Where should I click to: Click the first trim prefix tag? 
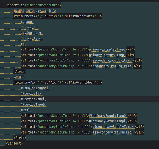point(57,16)
